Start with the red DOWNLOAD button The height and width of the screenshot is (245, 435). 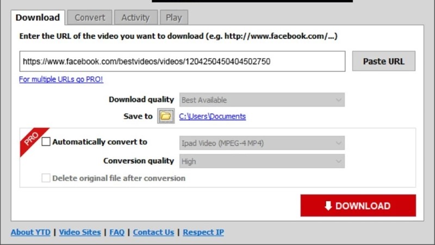click(358, 206)
